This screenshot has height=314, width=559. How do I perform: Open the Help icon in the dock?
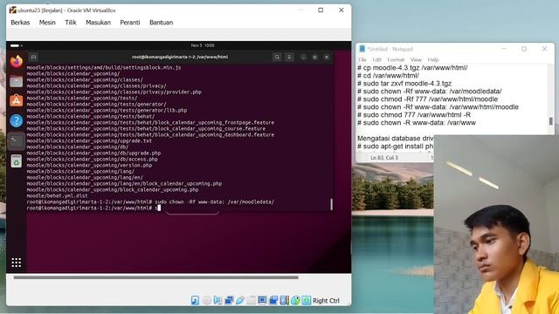point(16,120)
